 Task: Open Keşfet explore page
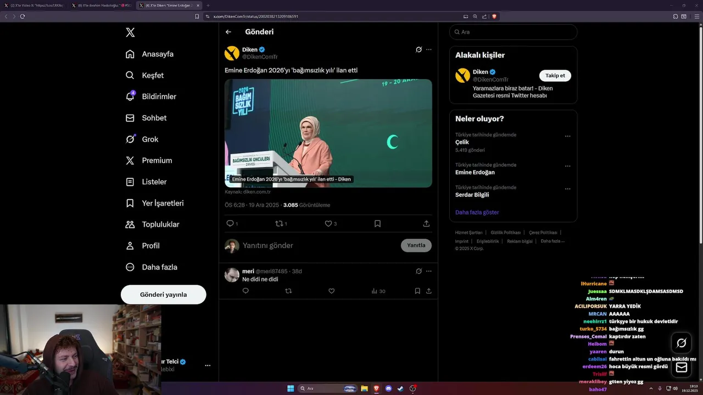point(145,75)
